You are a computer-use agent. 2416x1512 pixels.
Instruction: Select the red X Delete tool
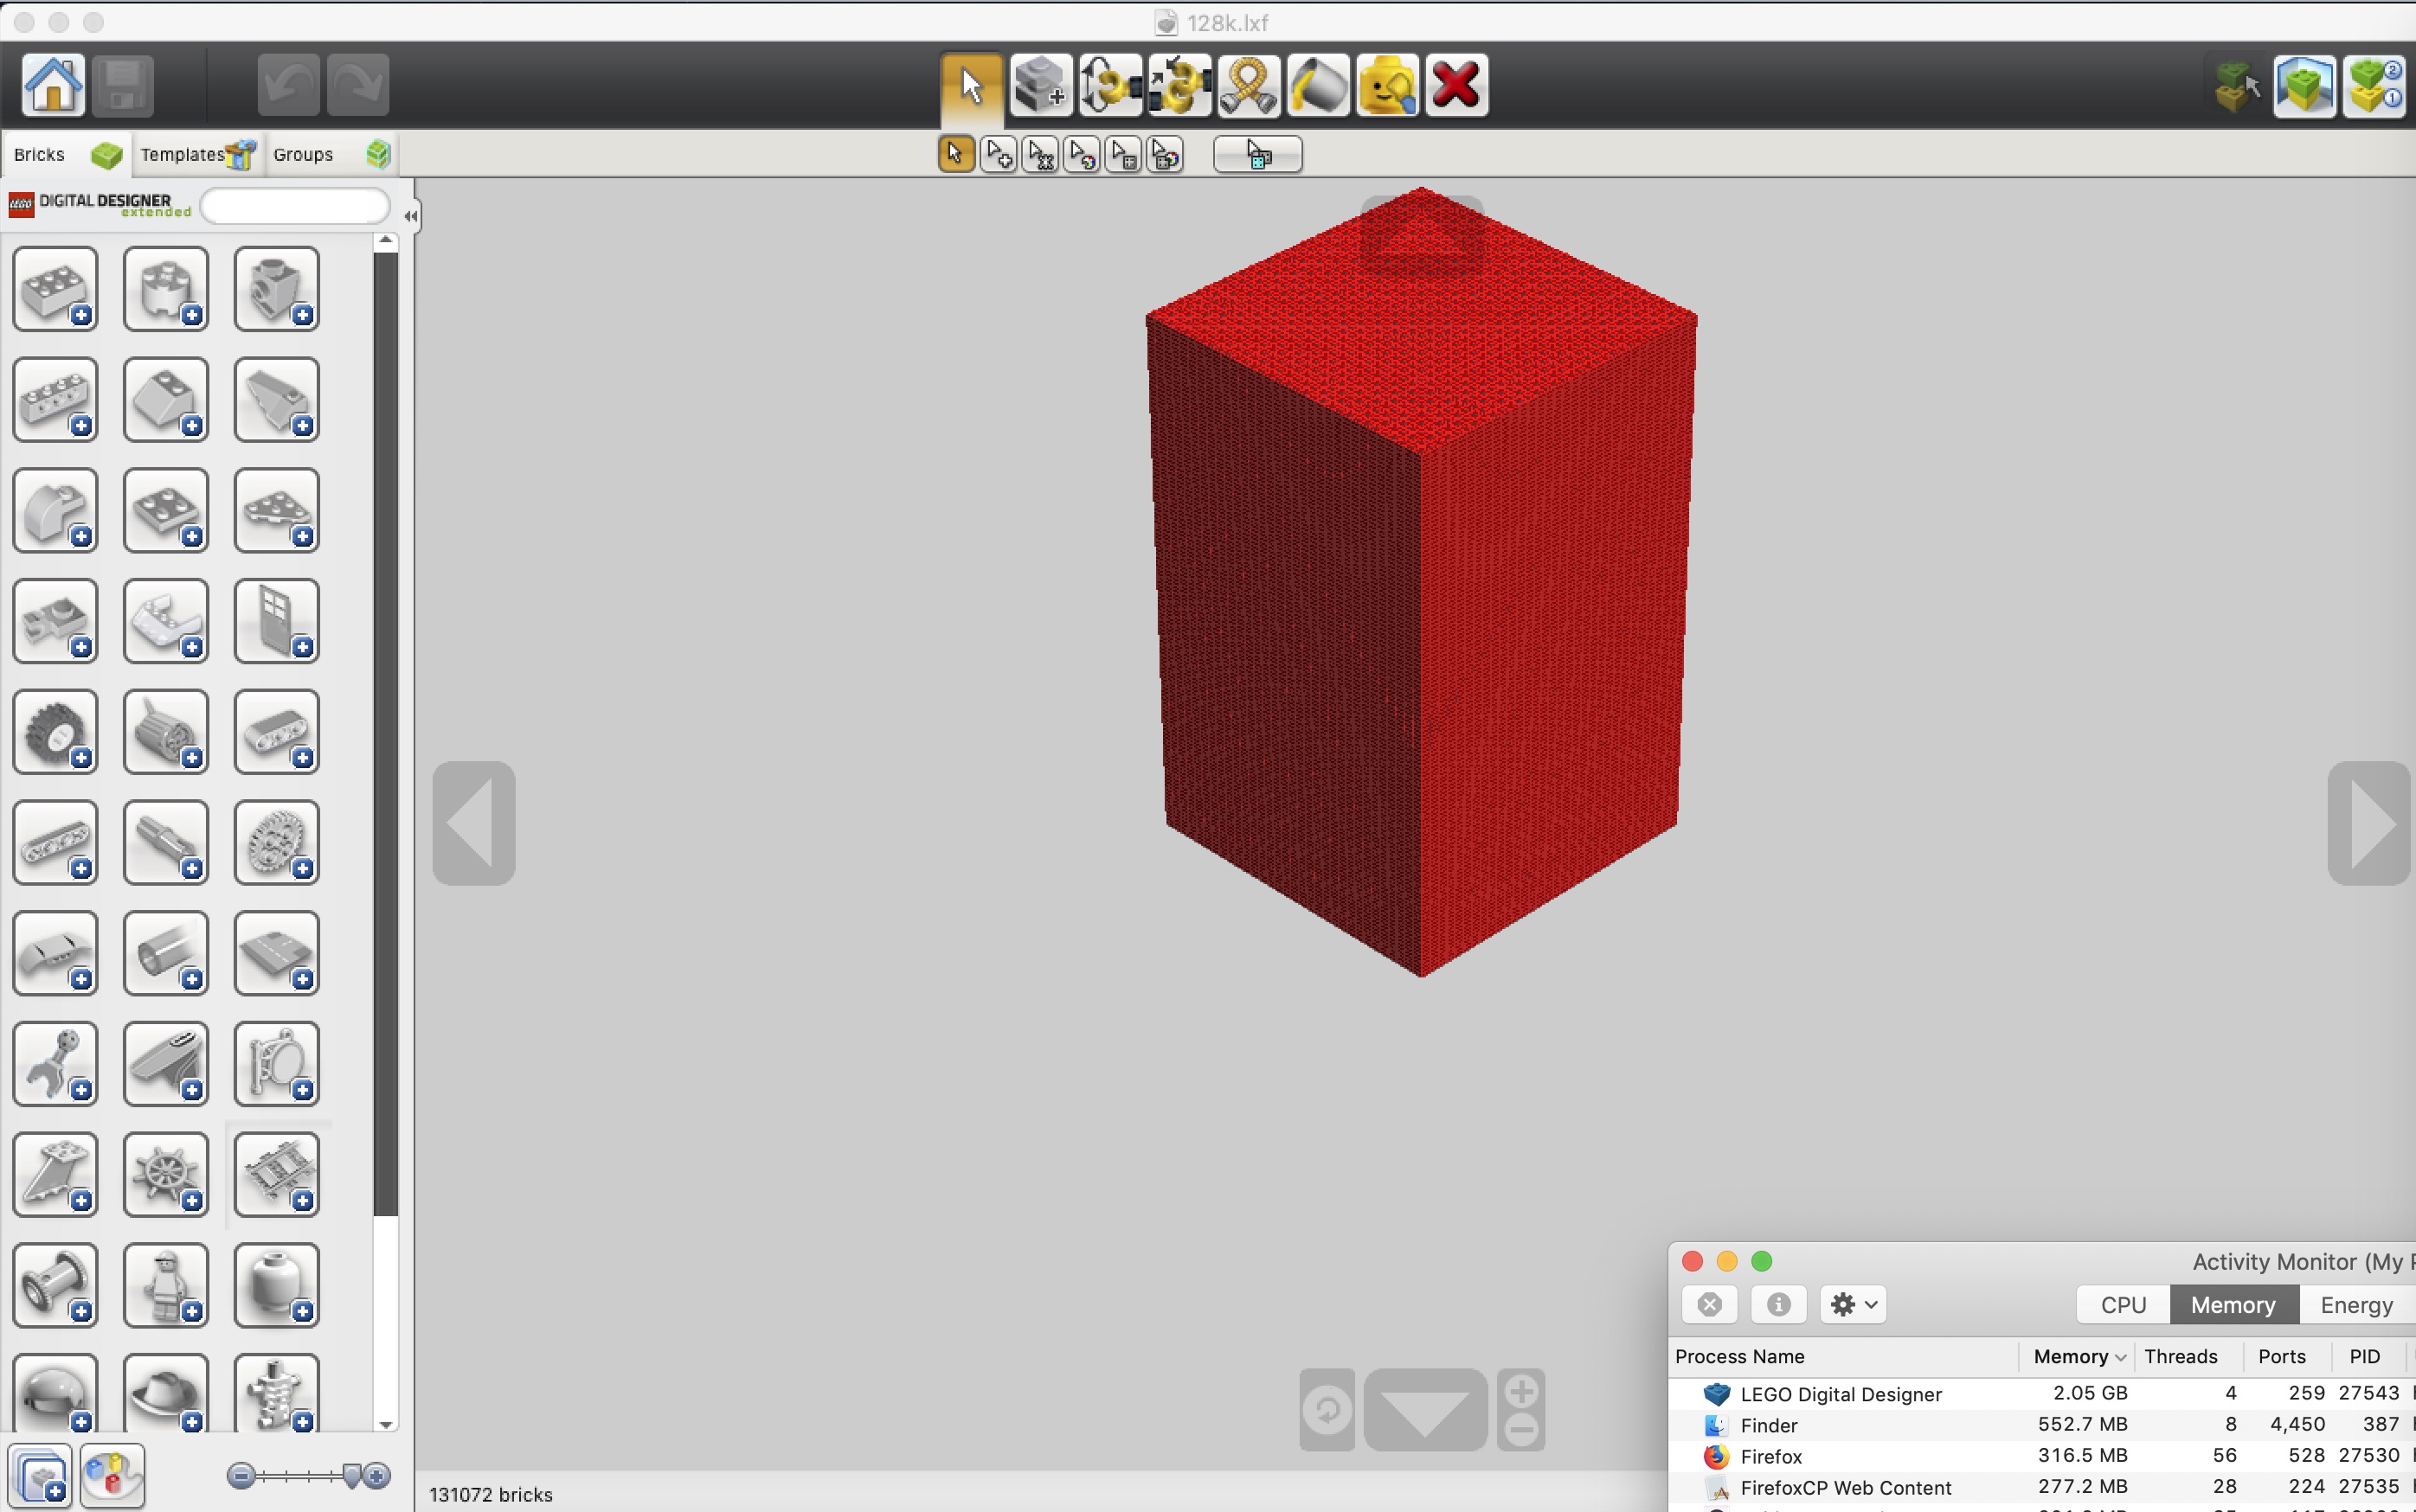point(1455,85)
